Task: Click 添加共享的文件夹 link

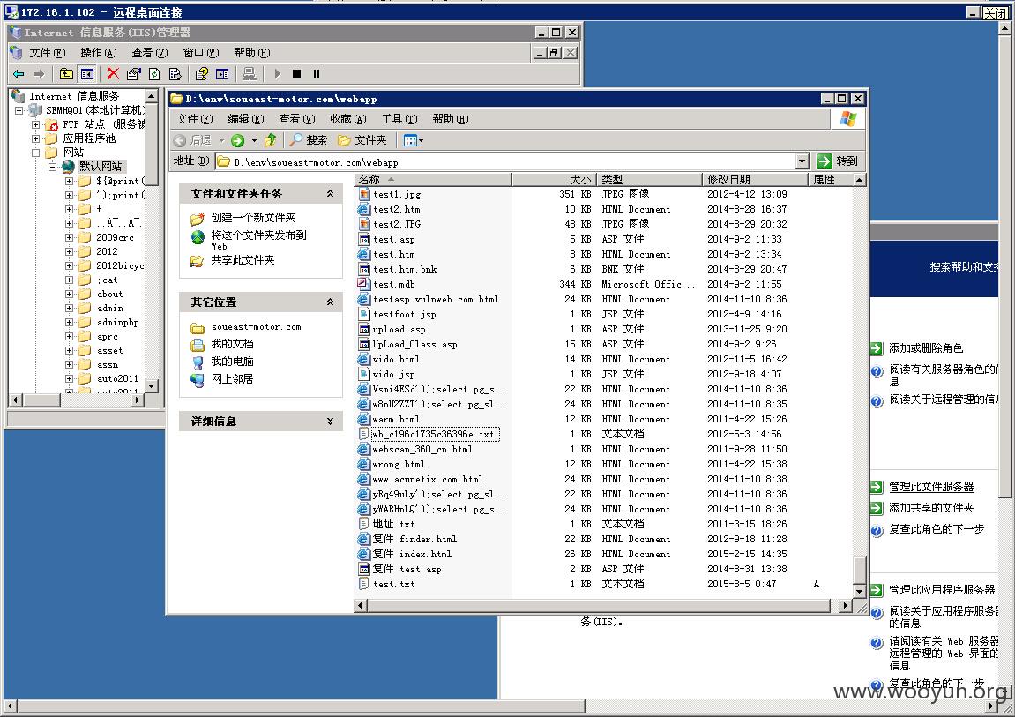Action: [931, 508]
